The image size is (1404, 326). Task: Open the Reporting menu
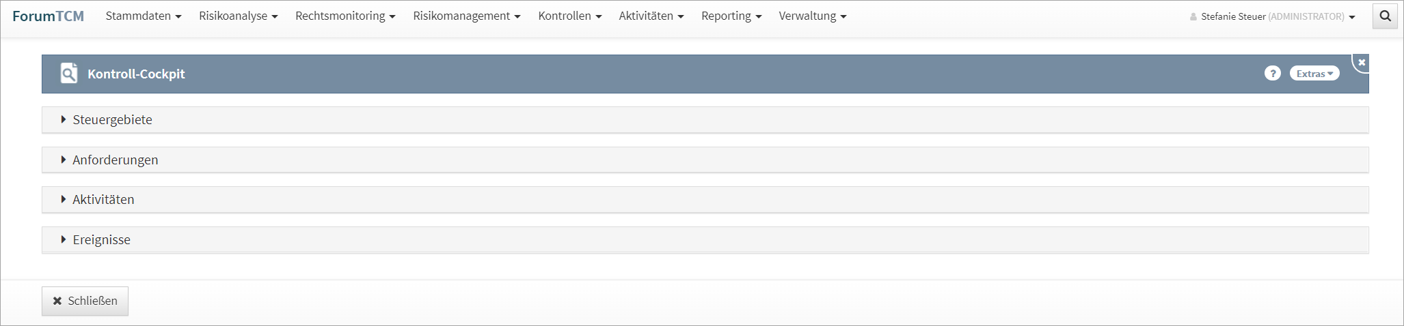pos(731,16)
